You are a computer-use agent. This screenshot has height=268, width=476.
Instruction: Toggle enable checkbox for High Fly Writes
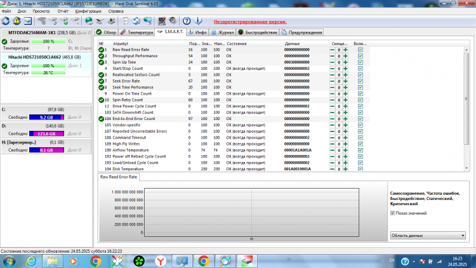(x=360, y=144)
